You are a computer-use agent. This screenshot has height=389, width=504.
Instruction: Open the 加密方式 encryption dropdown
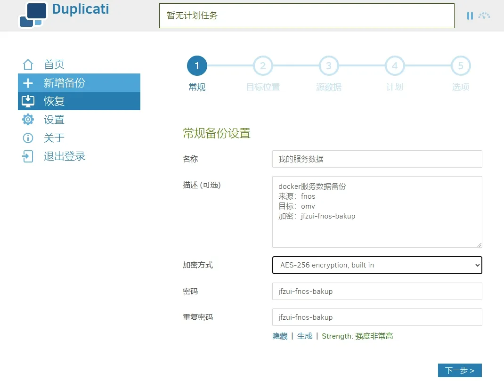tap(377, 265)
